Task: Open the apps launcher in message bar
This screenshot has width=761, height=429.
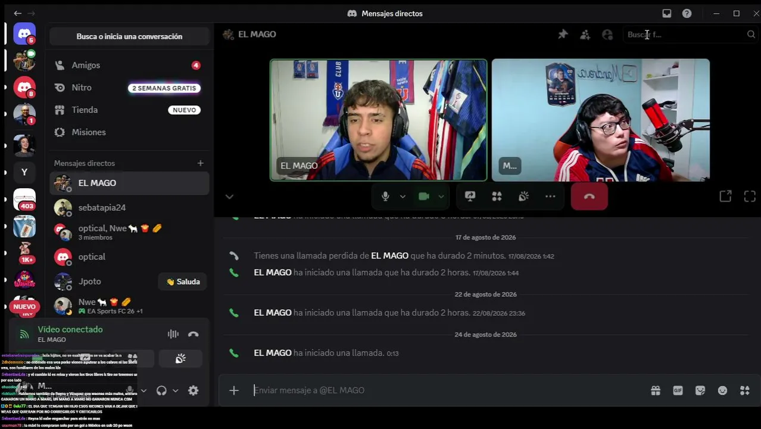Action: pyautogui.click(x=744, y=390)
